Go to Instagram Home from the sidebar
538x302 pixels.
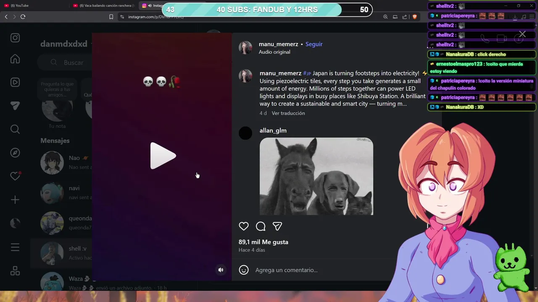tap(15, 59)
